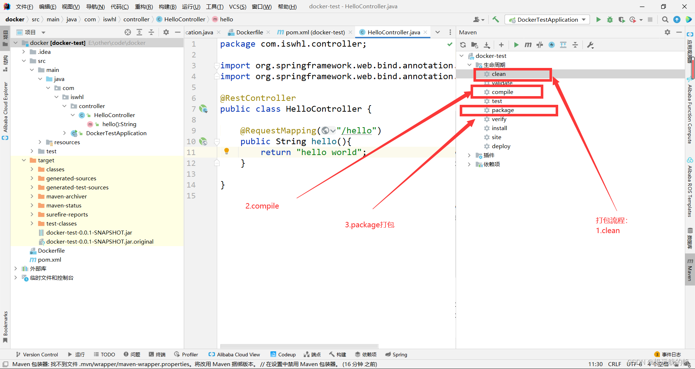Image resolution: width=695 pixels, height=369 pixels.
Task: Run the Maven clean lifecycle
Action: point(498,74)
